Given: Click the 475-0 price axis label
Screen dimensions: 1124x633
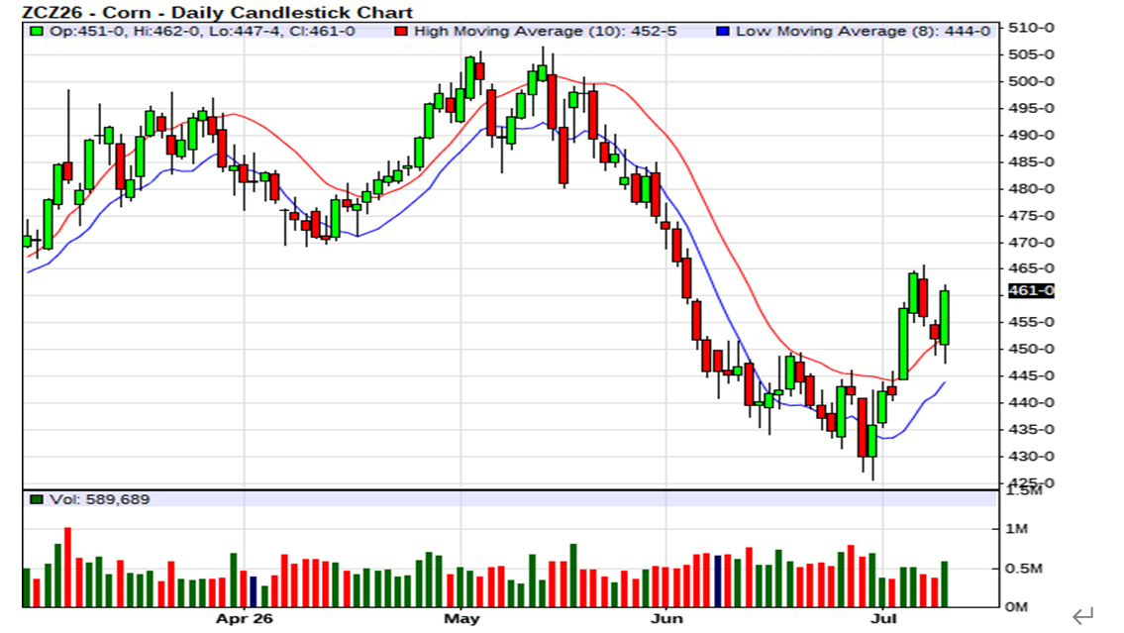Looking at the screenshot, I should coord(1031,215).
